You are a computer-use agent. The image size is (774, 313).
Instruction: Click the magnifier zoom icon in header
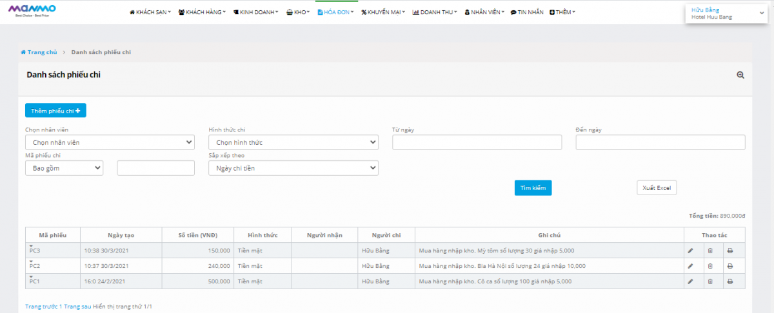[740, 75]
